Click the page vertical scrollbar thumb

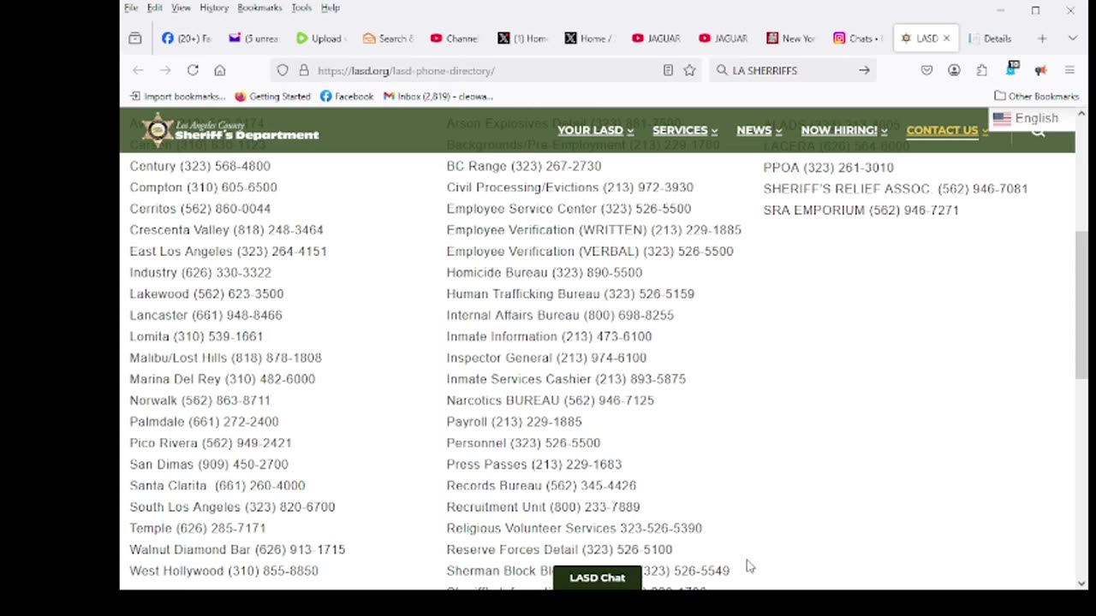(x=1081, y=304)
